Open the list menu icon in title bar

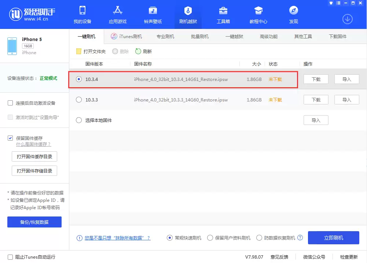(x=338, y=3)
